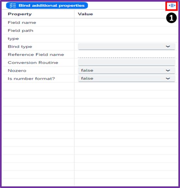Click the Reference Field name value field

[126, 55]
